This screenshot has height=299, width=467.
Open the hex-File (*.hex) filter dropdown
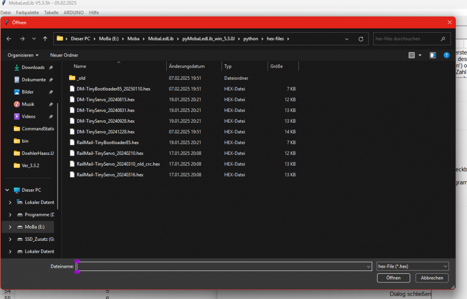412,266
